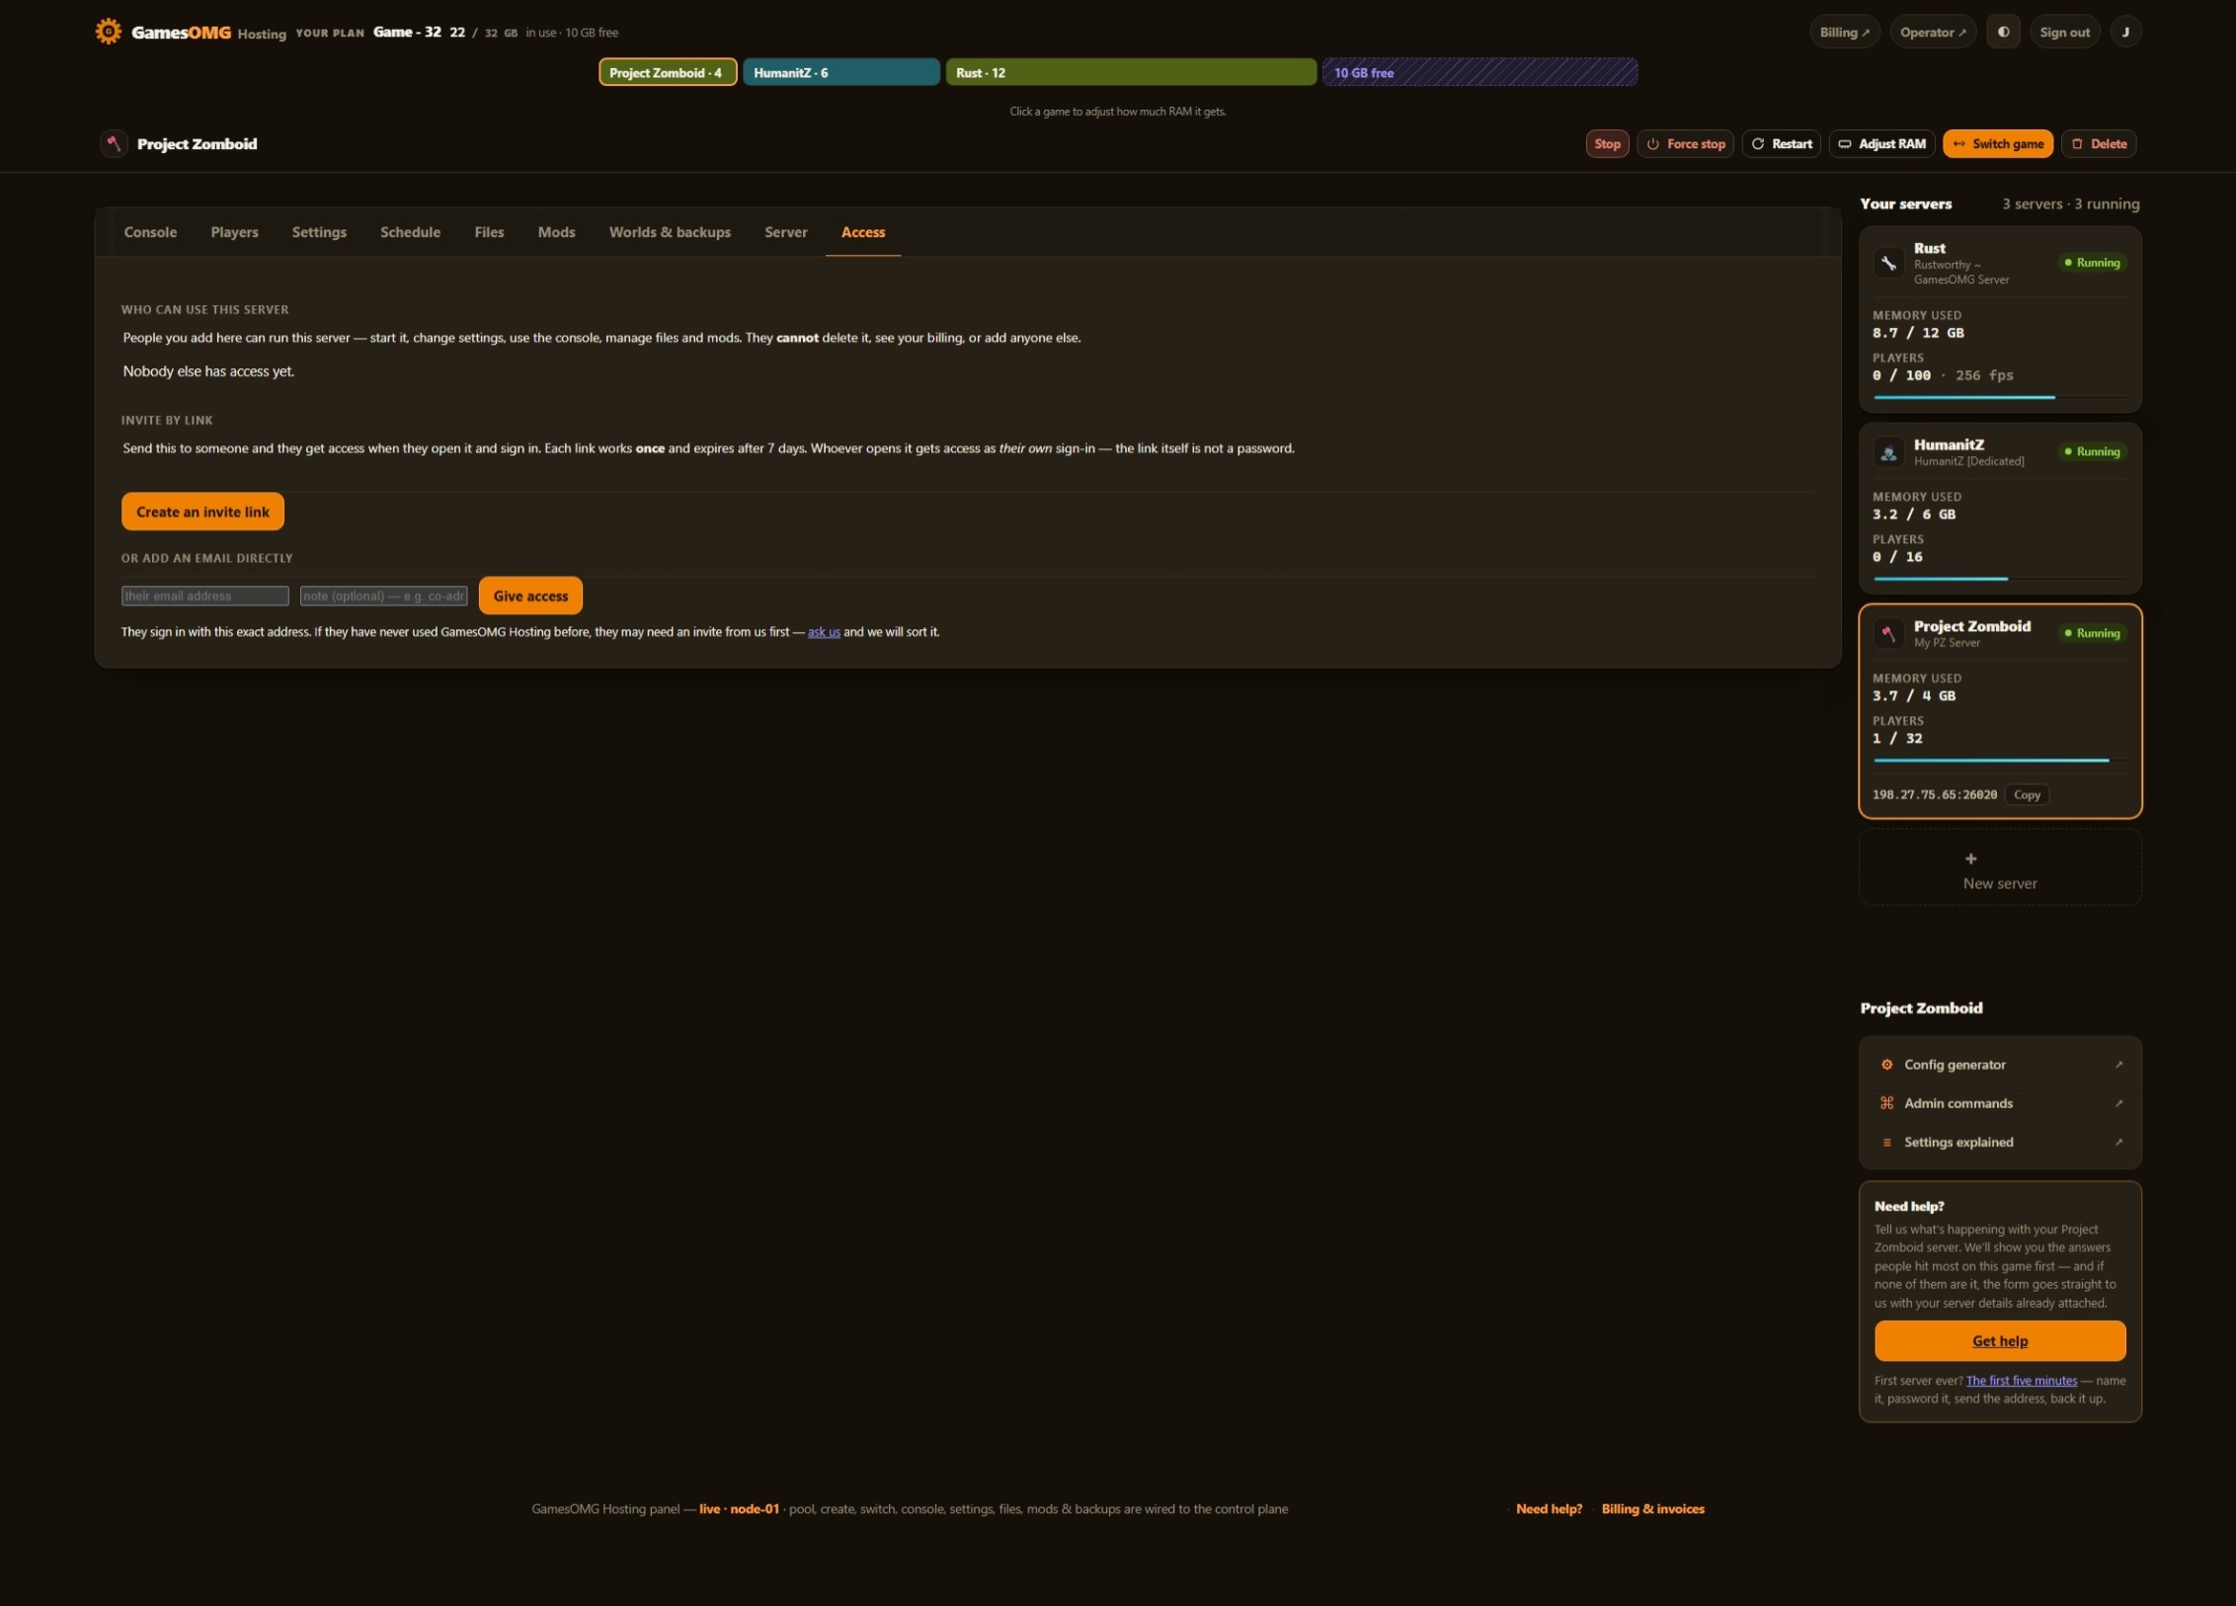The height and width of the screenshot is (1606, 2236).
Task: Select the HumanitZ · 6 RAM segment
Action: coord(841,72)
